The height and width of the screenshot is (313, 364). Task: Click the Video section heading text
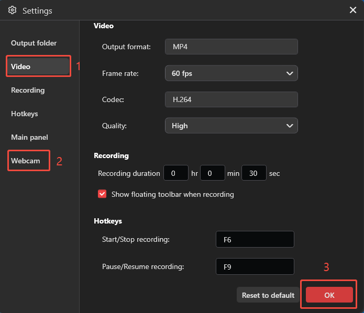point(104,26)
